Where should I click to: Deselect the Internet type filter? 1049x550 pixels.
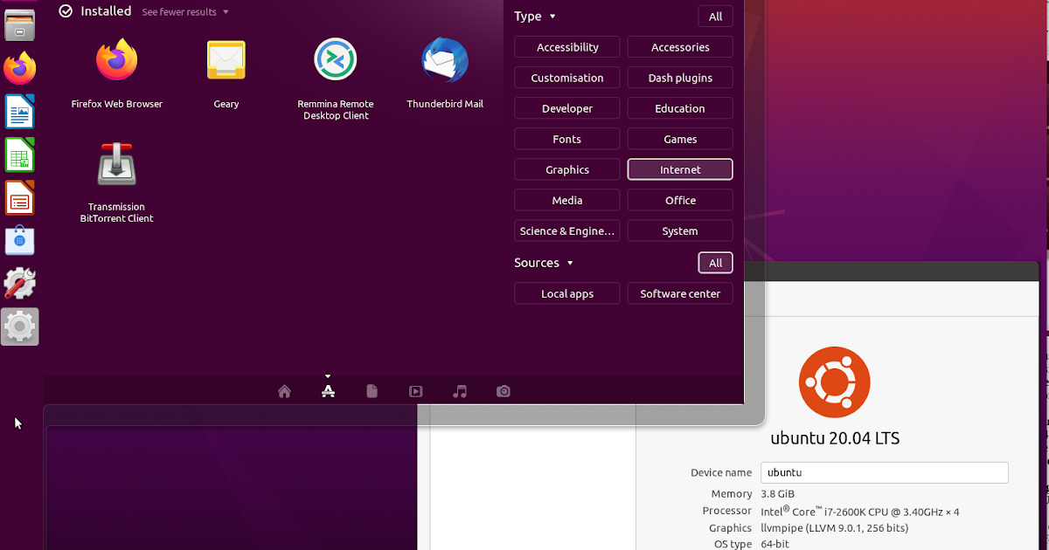[680, 169]
